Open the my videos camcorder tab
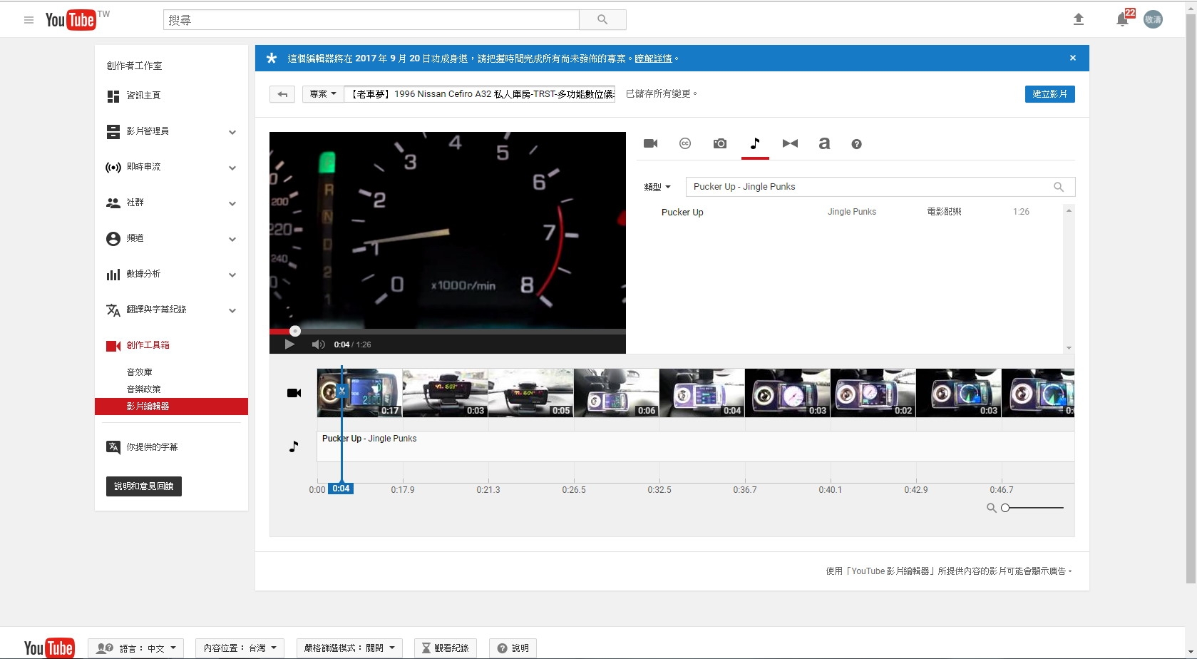Image resolution: width=1197 pixels, height=659 pixels. (650, 143)
